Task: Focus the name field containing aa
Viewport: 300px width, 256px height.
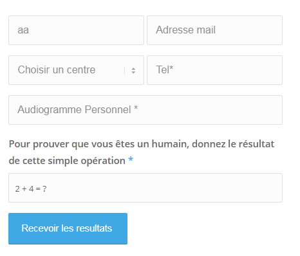Action: point(76,30)
